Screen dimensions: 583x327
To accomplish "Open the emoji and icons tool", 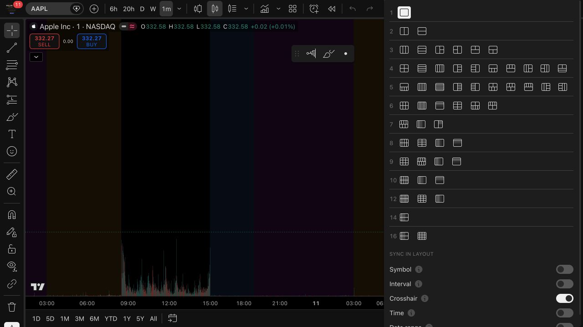I will coord(12,151).
